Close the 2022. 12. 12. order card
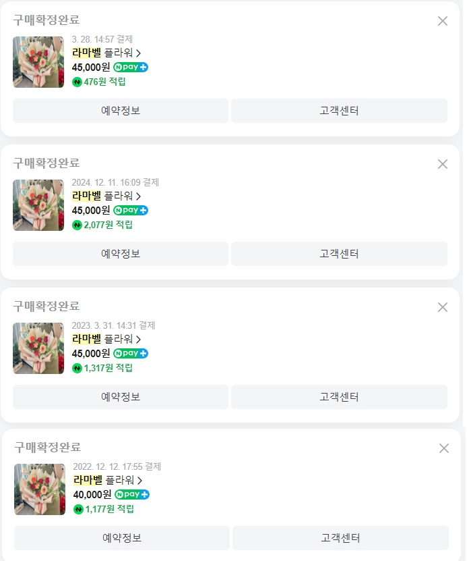Screen dimensions: 467x561 click(444, 448)
